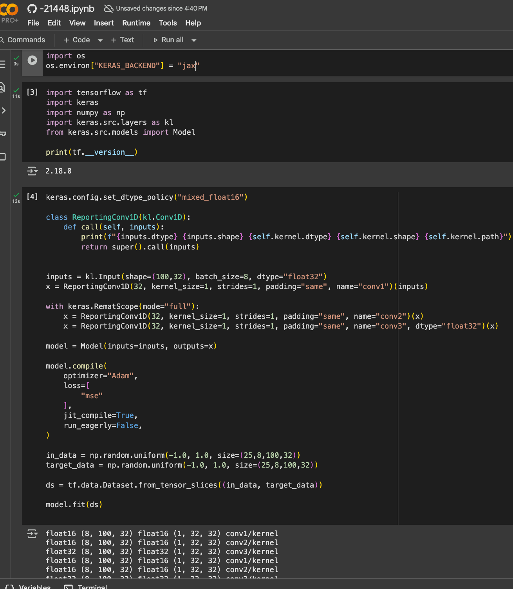This screenshot has width=513, height=589.
Task: Click class ReportingConv1D definition line
Action: click(x=118, y=217)
